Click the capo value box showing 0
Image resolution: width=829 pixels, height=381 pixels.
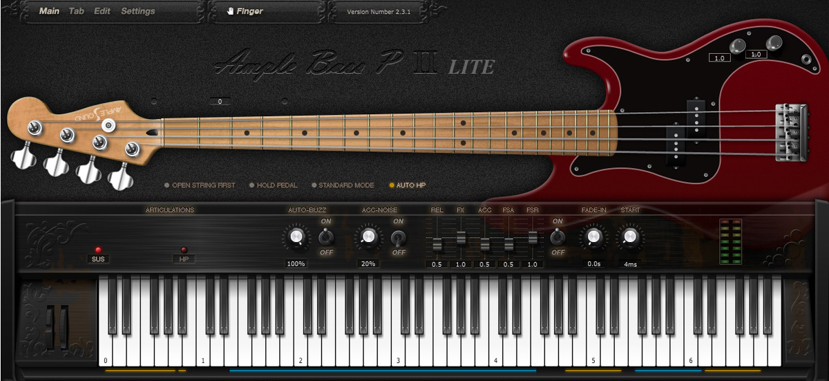(220, 102)
